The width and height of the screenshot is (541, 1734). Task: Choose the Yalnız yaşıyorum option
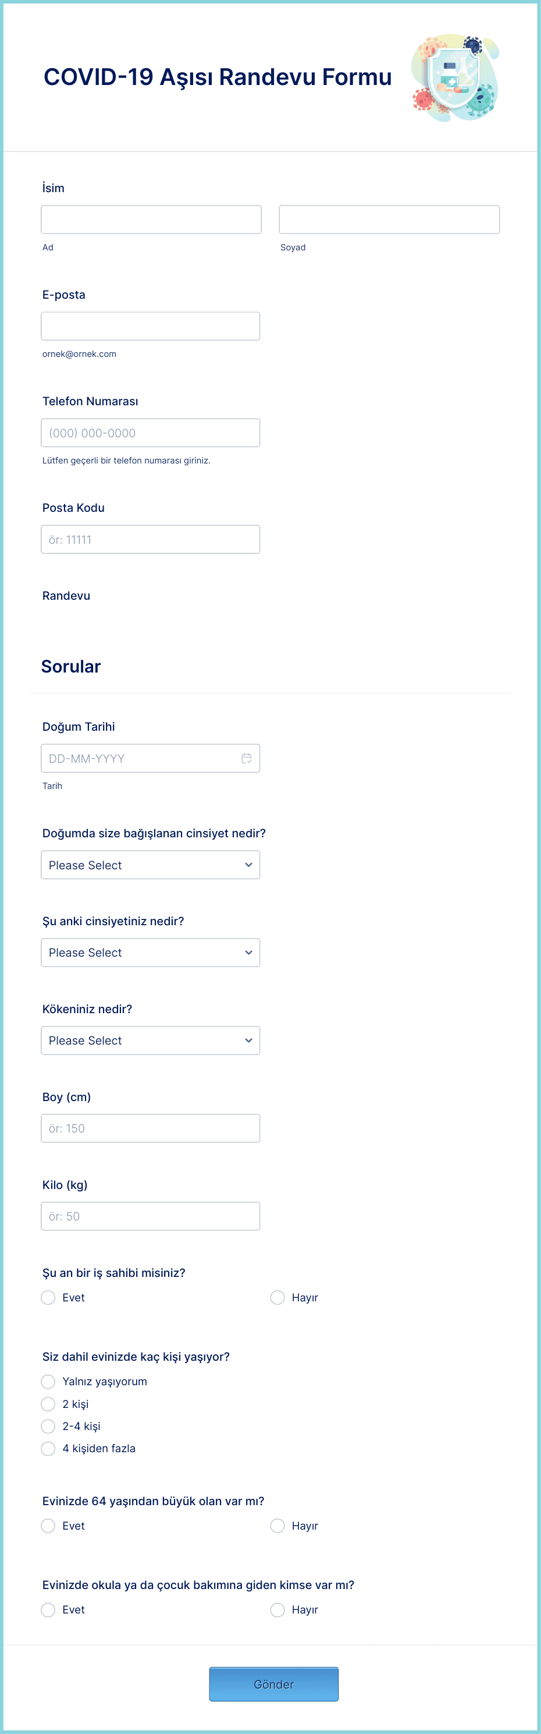click(x=48, y=1381)
